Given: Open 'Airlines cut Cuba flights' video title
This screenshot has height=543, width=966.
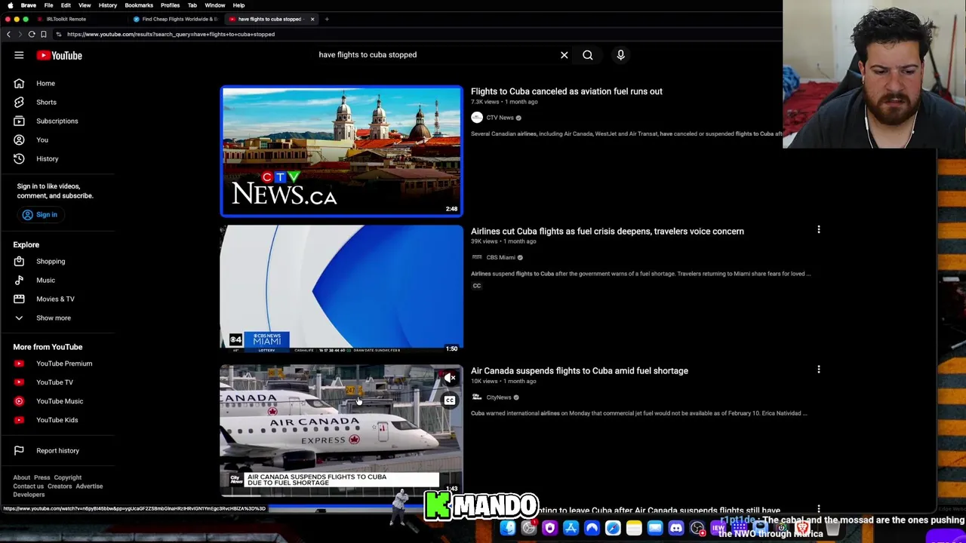Looking at the screenshot, I should pyautogui.click(x=608, y=232).
